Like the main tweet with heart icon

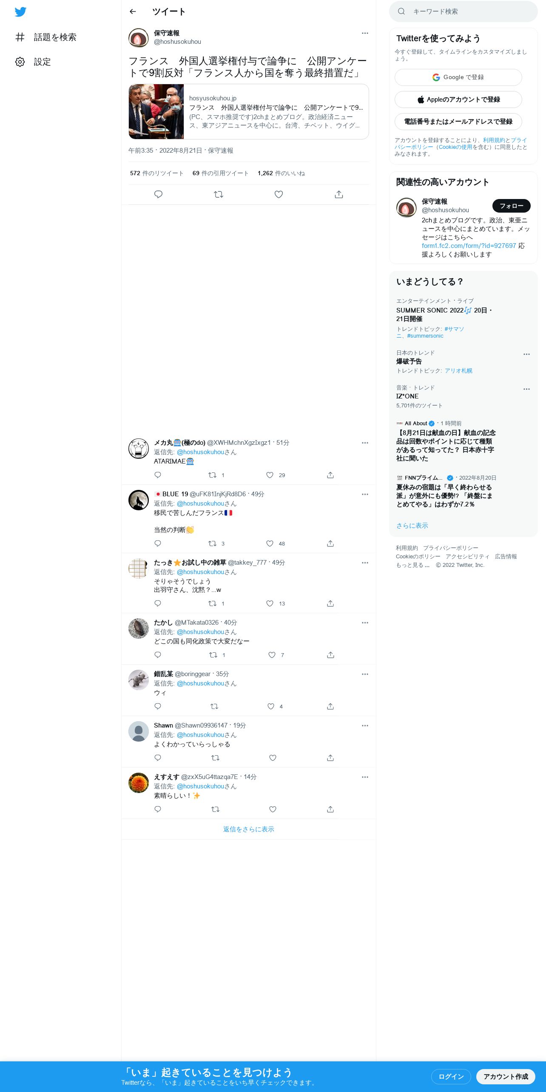coord(279,194)
